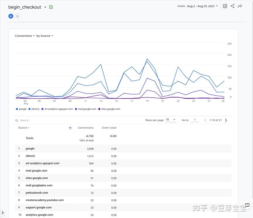This screenshot has width=253, height=218.
Task: Add a comparison using the dashed plus icon
Action: click(x=17, y=16)
